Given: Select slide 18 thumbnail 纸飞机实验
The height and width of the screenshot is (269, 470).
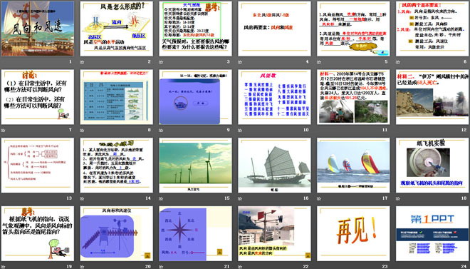Looking at the screenshot, I should [432, 165].
